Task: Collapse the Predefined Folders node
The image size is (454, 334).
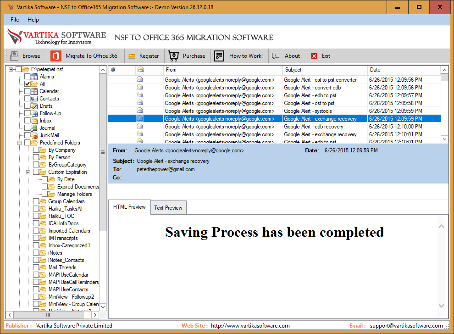Action: [x=19, y=143]
